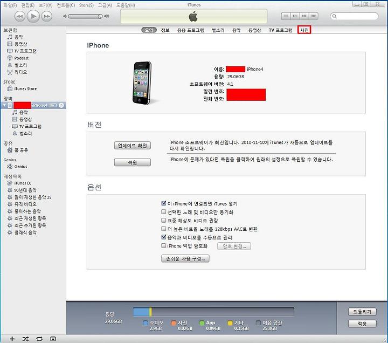This screenshot has height=343, width=388.
Task: Open 최근 재생된 항목 playlist
Action: pos(30,218)
